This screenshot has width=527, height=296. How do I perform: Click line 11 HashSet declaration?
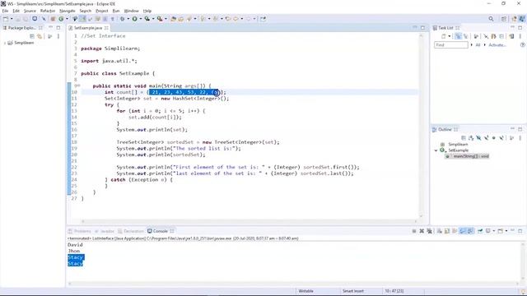pos(166,99)
